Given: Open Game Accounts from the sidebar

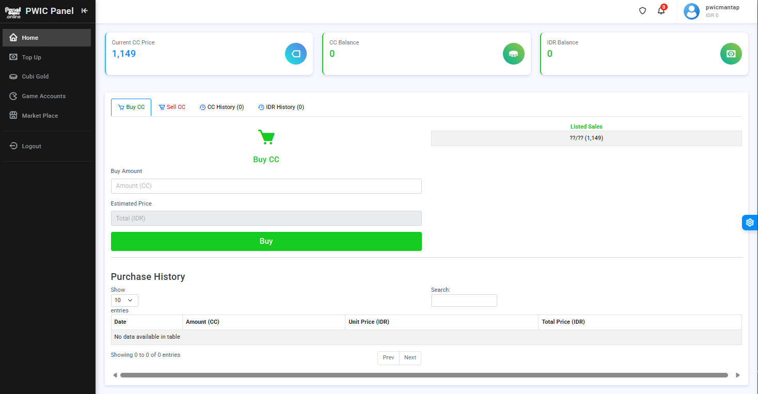Looking at the screenshot, I should point(42,96).
